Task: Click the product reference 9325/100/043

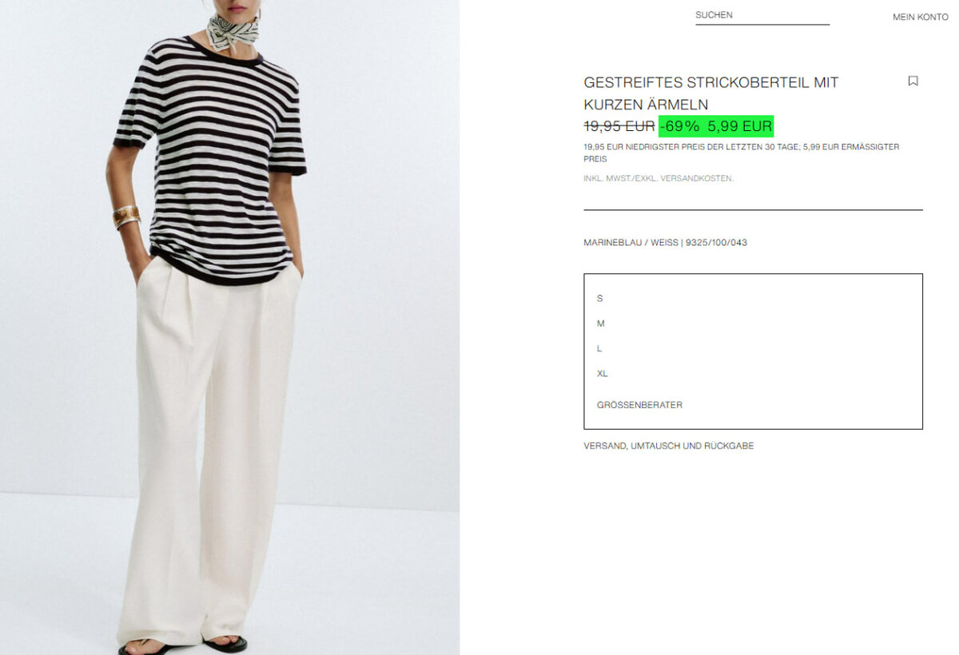Action: tap(716, 243)
